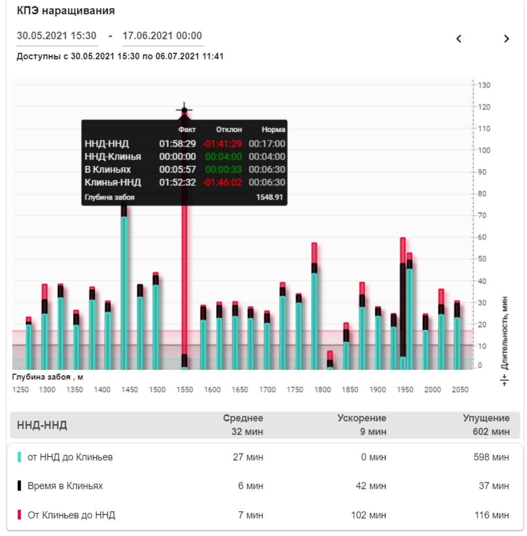This screenshot has height=536, width=527.
Task: Select the ННД-ННД summary header row
Action: click(264, 425)
